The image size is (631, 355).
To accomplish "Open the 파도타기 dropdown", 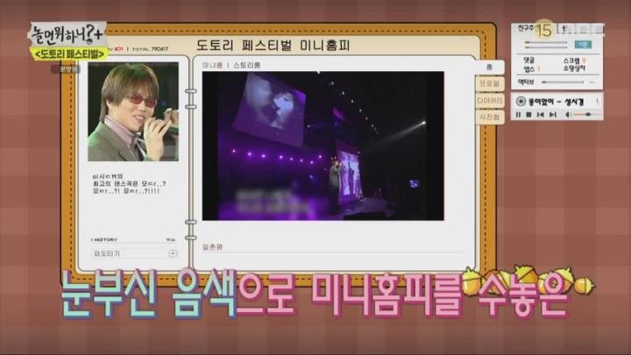I will click(134, 253).
